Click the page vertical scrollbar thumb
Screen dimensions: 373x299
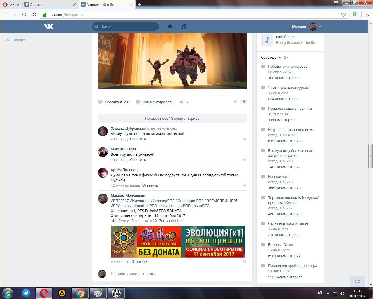pyautogui.click(x=370, y=156)
